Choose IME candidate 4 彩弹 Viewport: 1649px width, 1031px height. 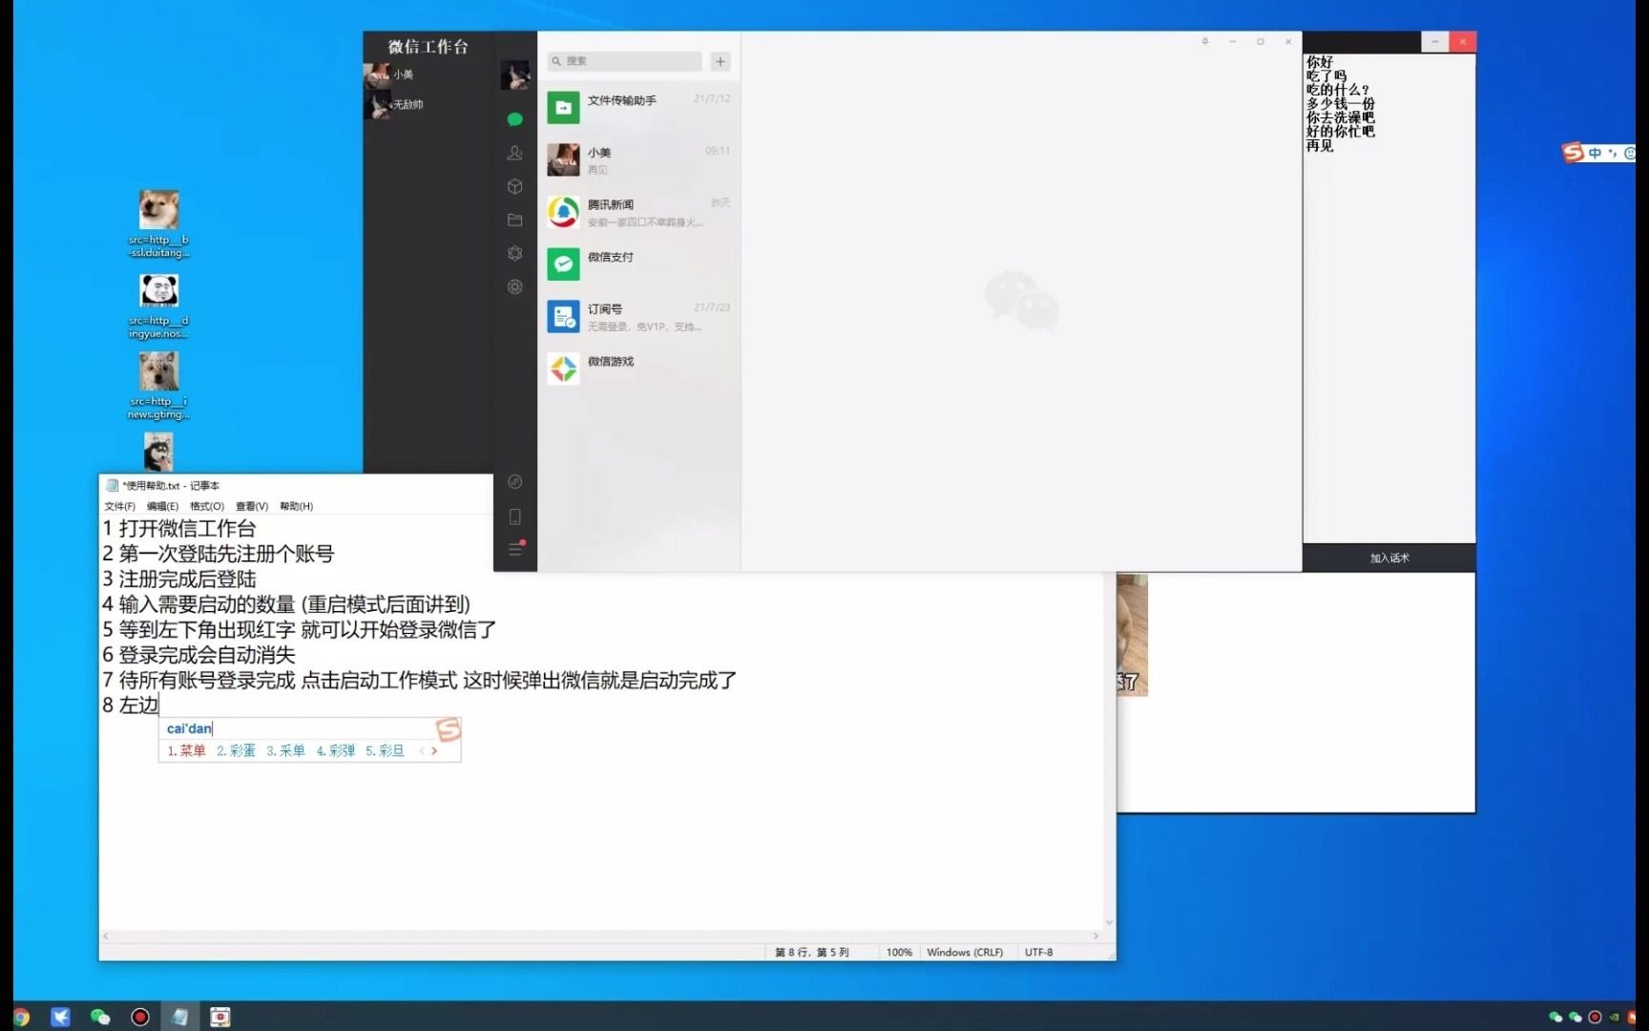335,751
